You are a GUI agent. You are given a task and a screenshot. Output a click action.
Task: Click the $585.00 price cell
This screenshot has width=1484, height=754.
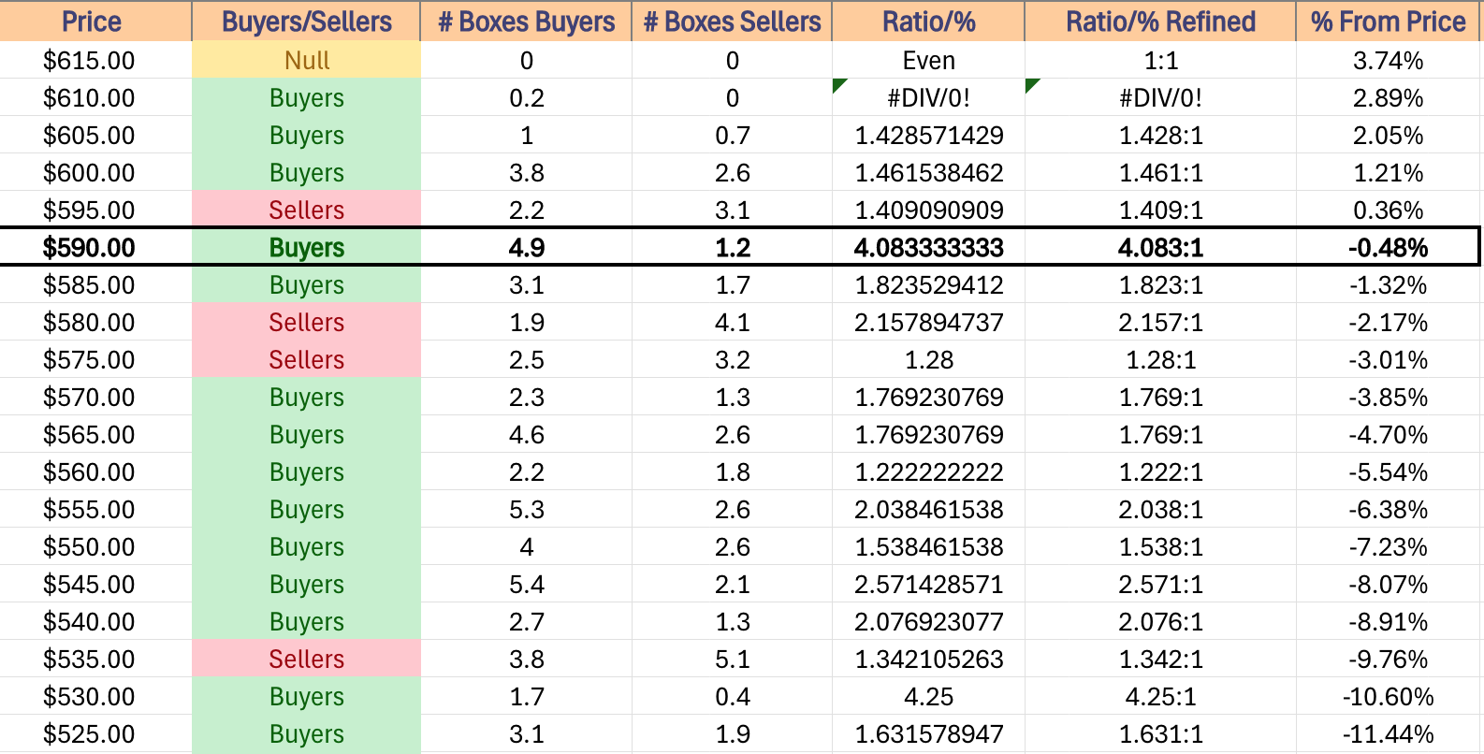pyautogui.click(x=95, y=284)
